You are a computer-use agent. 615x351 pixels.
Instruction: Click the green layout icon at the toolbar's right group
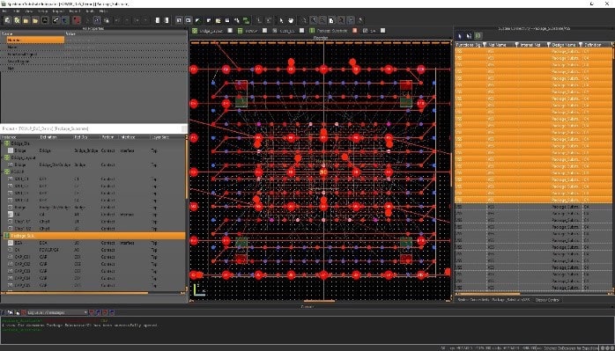click(x=247, y=20)
